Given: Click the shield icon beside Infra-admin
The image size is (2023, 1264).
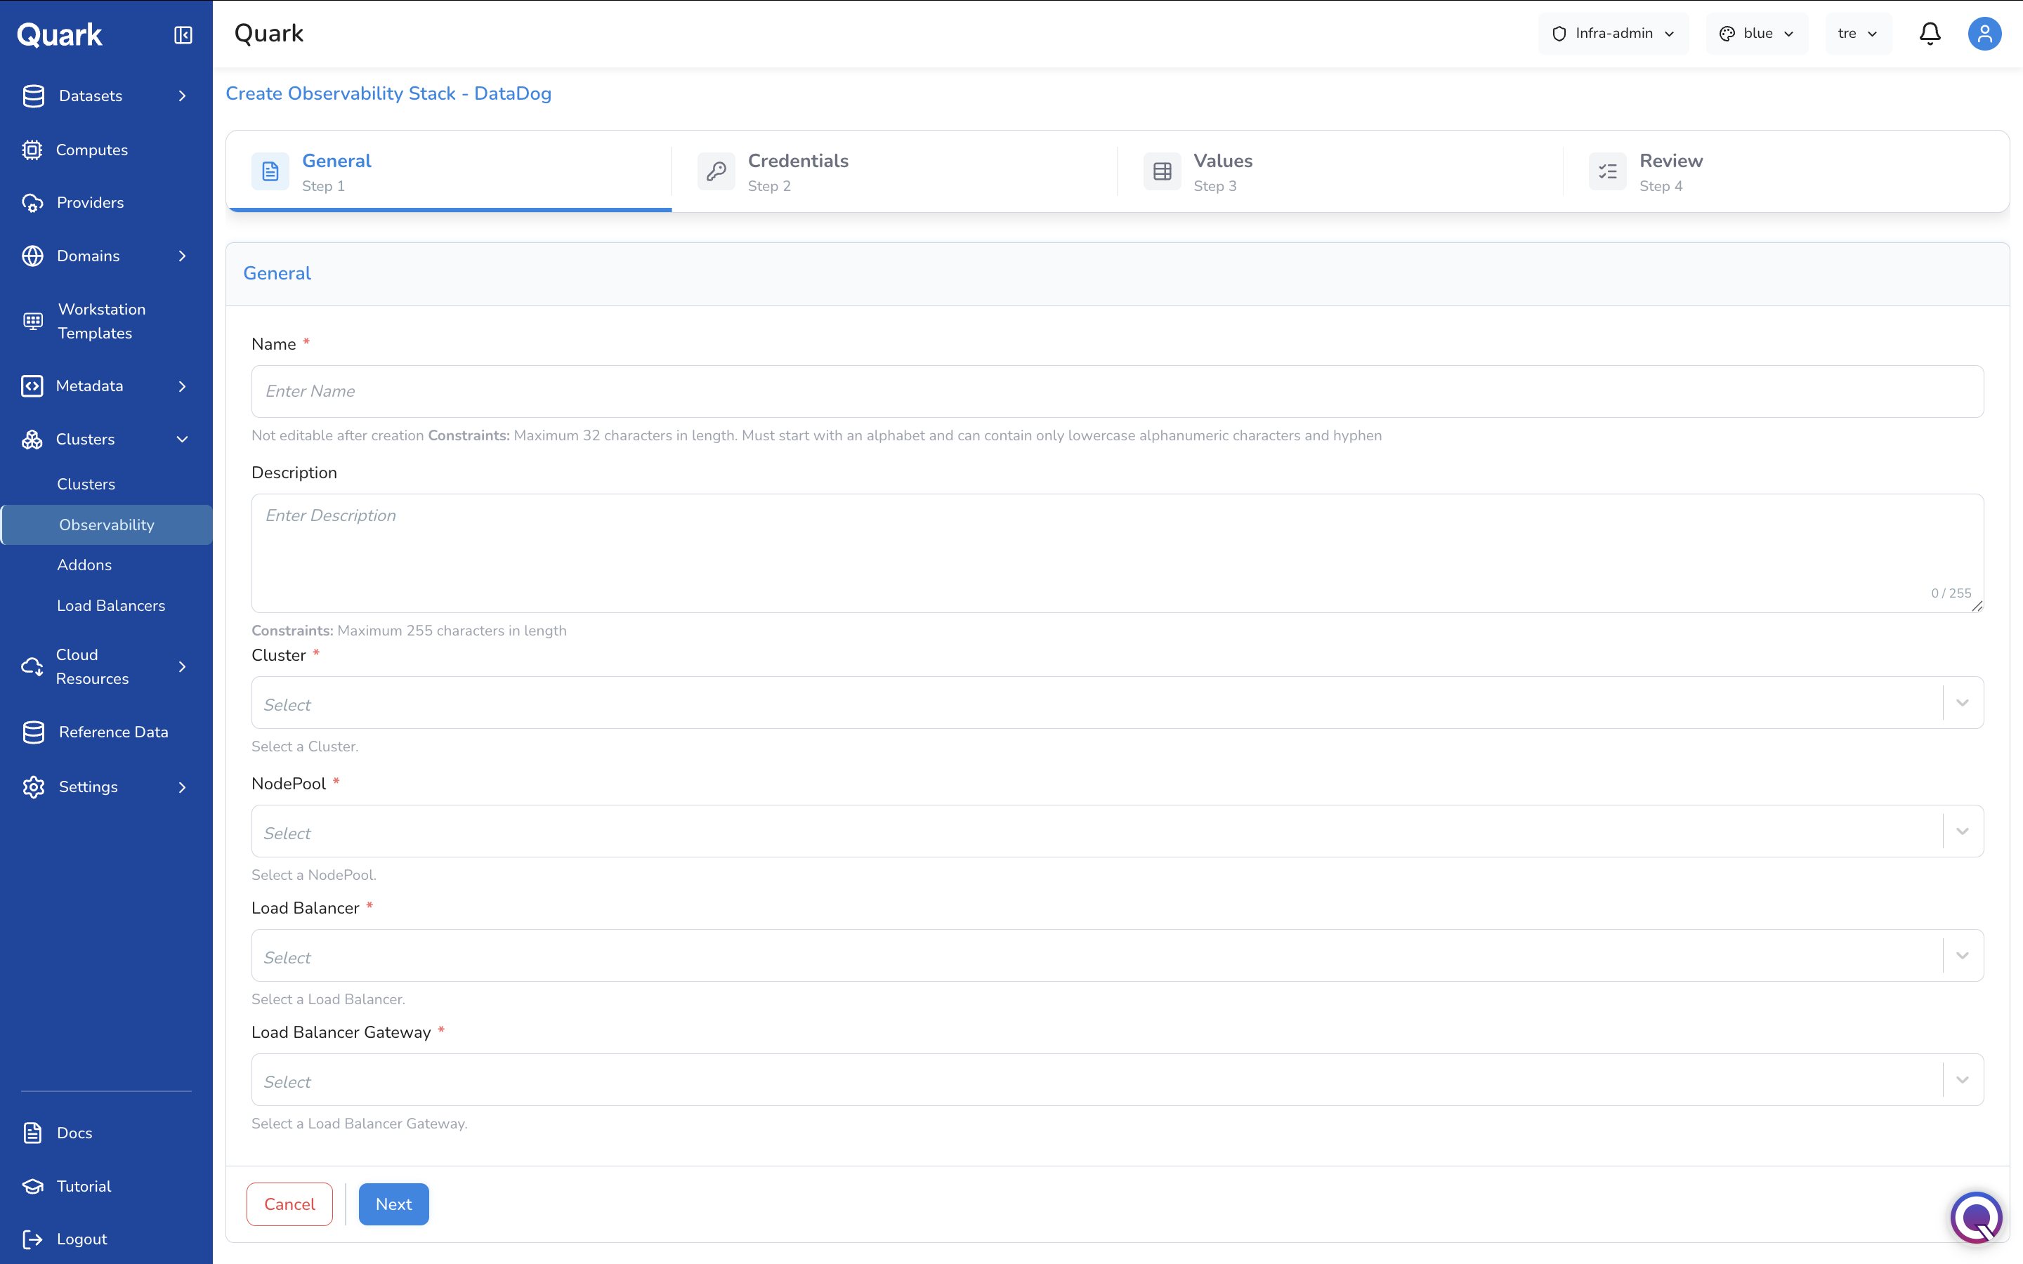Looking at the screenshot, I should [1559, 34].
